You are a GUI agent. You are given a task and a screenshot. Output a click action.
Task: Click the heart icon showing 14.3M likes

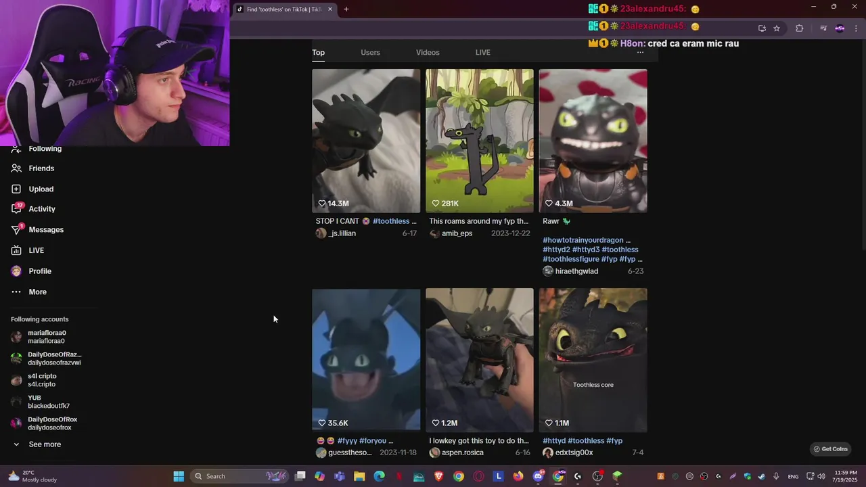(322, 204)
